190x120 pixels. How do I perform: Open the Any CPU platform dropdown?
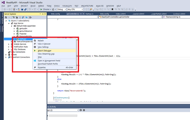(x=82, y=9)
